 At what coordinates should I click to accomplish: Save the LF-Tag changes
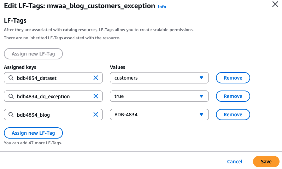(266, 162)
